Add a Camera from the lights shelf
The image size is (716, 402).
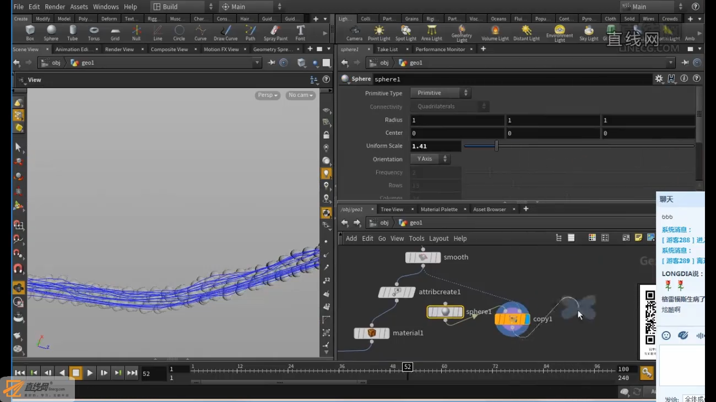click(354, 33)
